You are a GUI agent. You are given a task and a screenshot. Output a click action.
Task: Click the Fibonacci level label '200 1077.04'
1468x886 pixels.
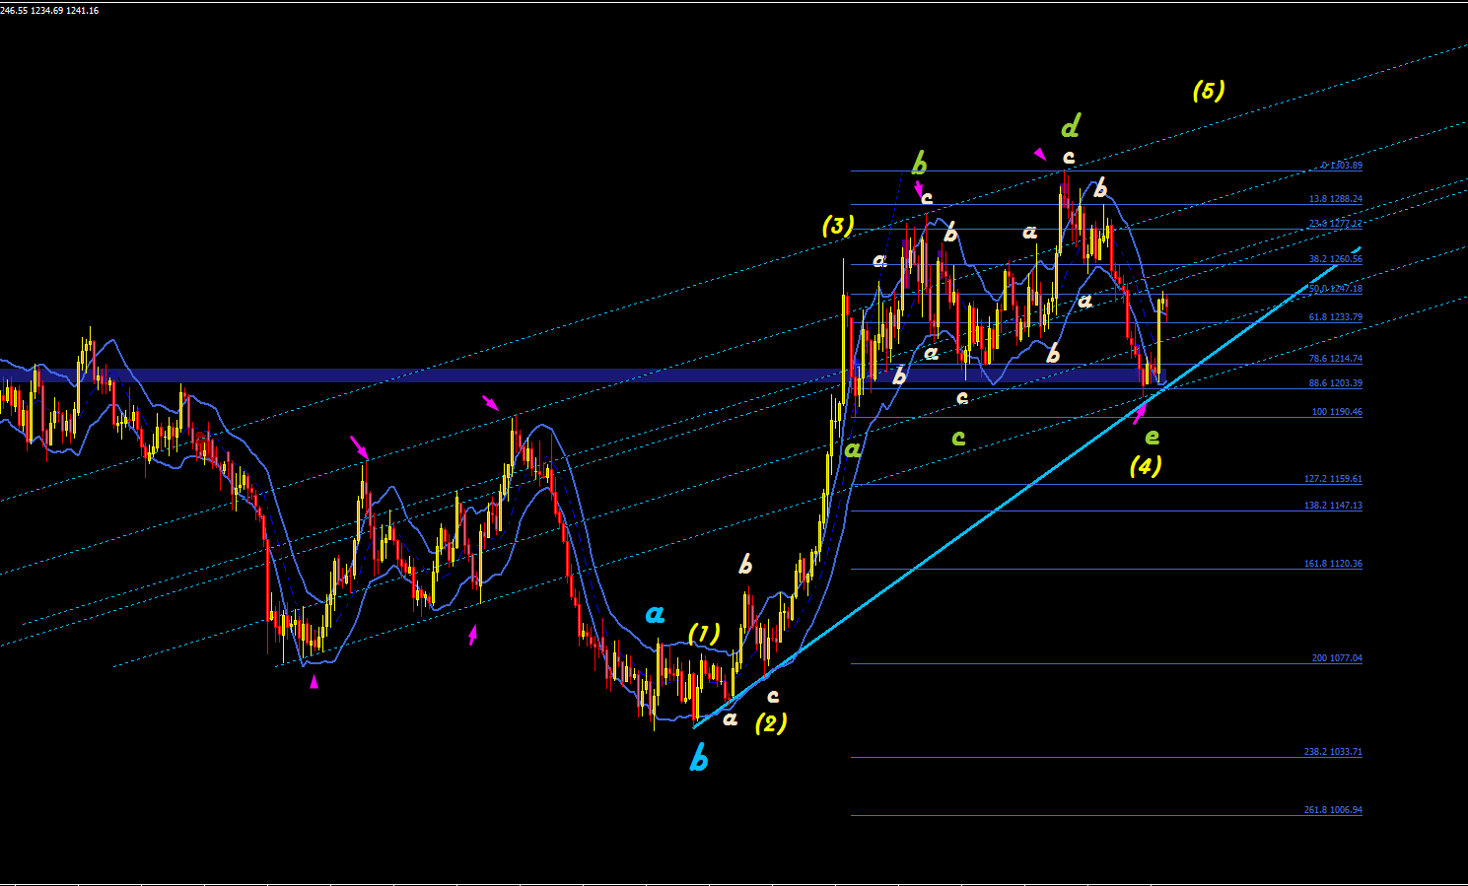pyautogui.click(x=1337, y=658)
